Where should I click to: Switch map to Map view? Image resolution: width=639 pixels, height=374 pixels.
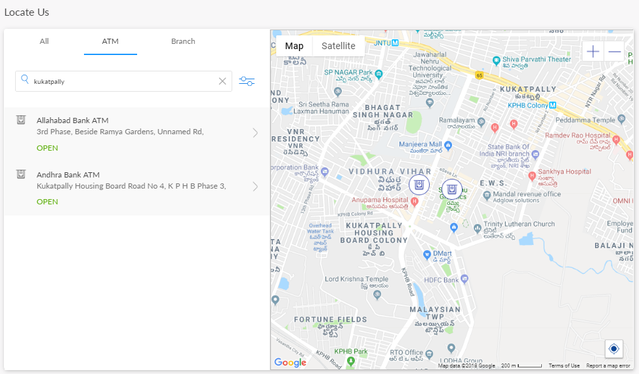tap(294, 46)
